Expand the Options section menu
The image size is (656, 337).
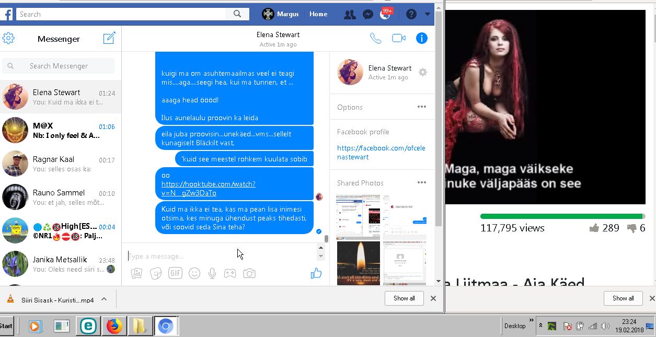422,107
